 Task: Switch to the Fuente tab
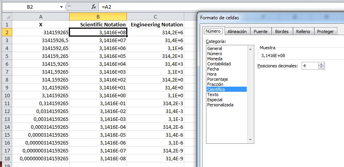pos(261,32)
